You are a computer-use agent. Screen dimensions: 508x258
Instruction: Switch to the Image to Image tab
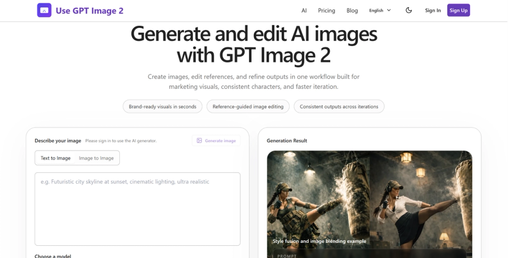pos(96,158)
